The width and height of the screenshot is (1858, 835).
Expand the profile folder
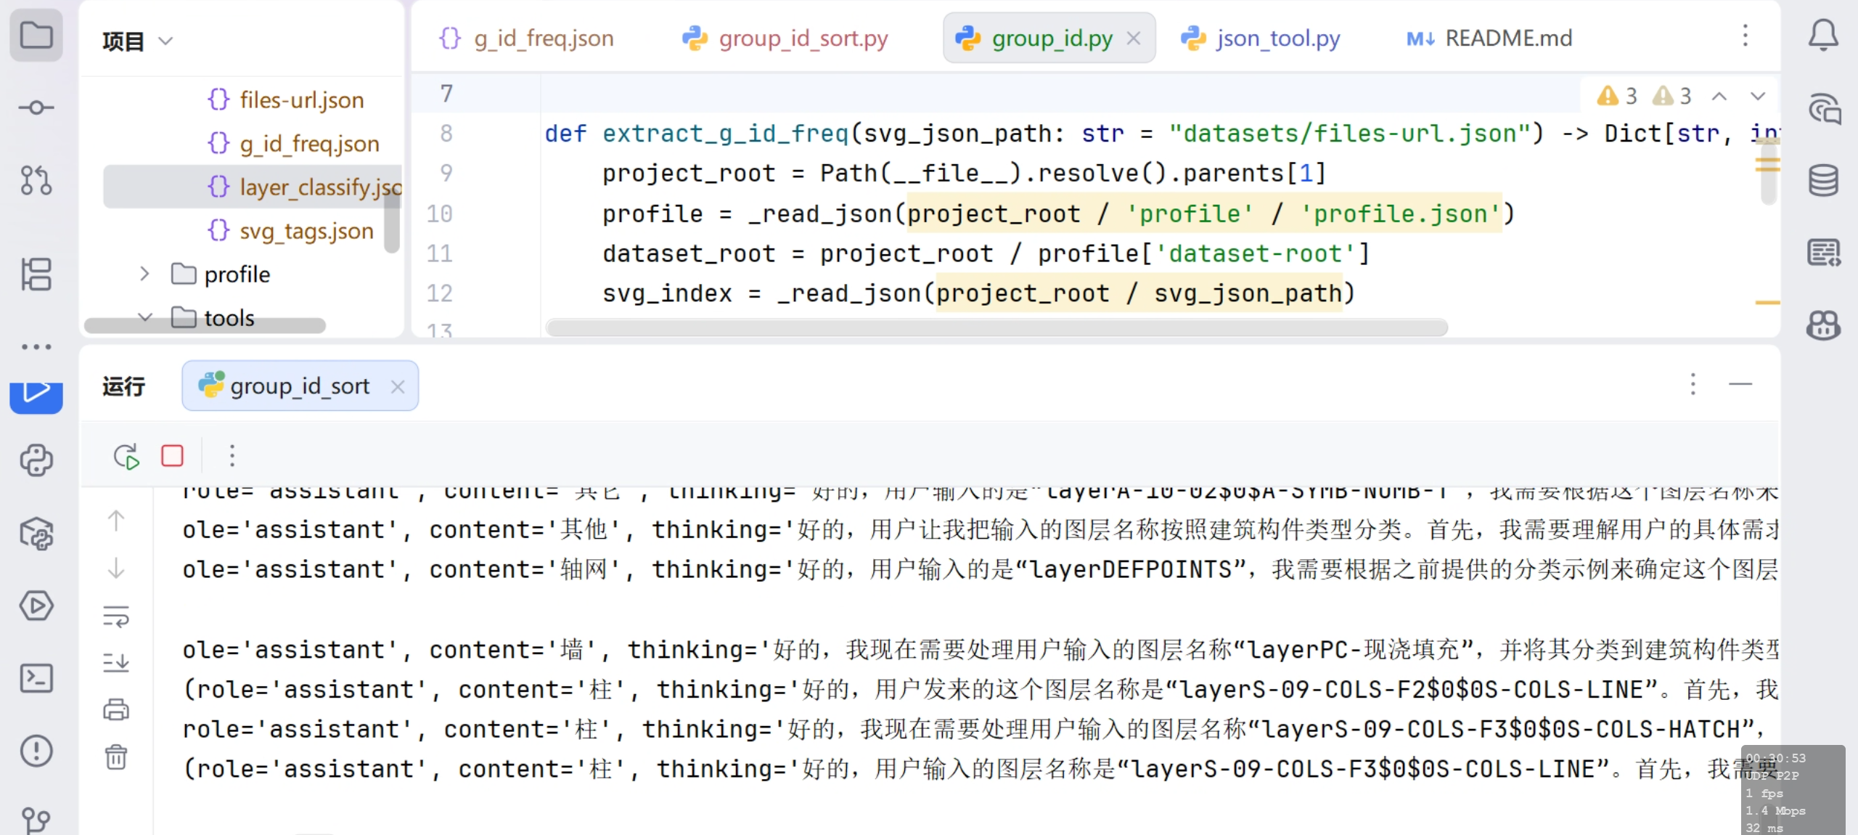click(x=144, y=274)
